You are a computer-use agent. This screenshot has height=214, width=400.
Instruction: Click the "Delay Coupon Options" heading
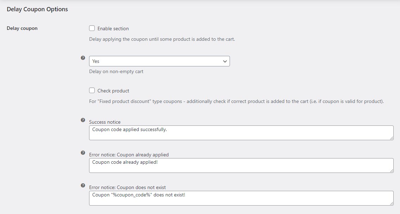click(x=37, y=9)
